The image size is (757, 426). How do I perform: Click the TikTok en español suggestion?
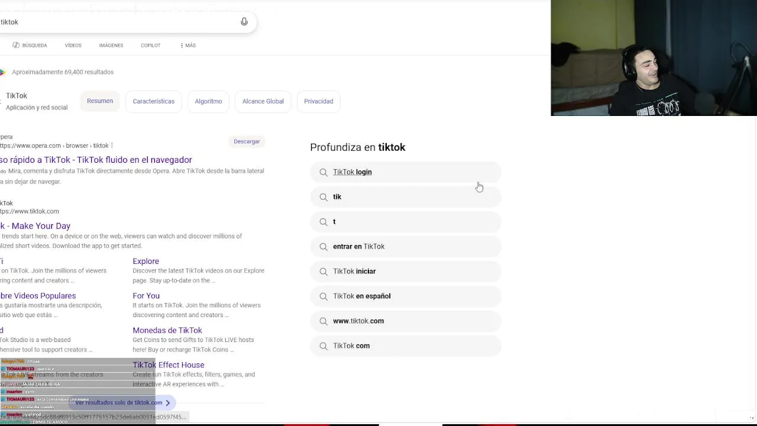pyautogui.click(x=406, y=296)
